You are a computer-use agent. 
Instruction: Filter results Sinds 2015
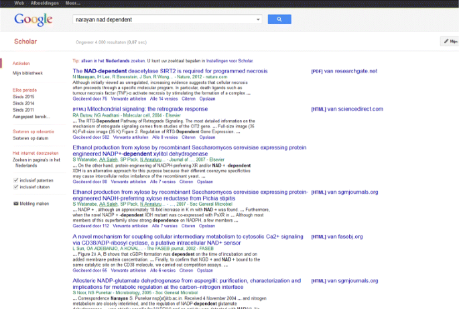pos(23,97)
